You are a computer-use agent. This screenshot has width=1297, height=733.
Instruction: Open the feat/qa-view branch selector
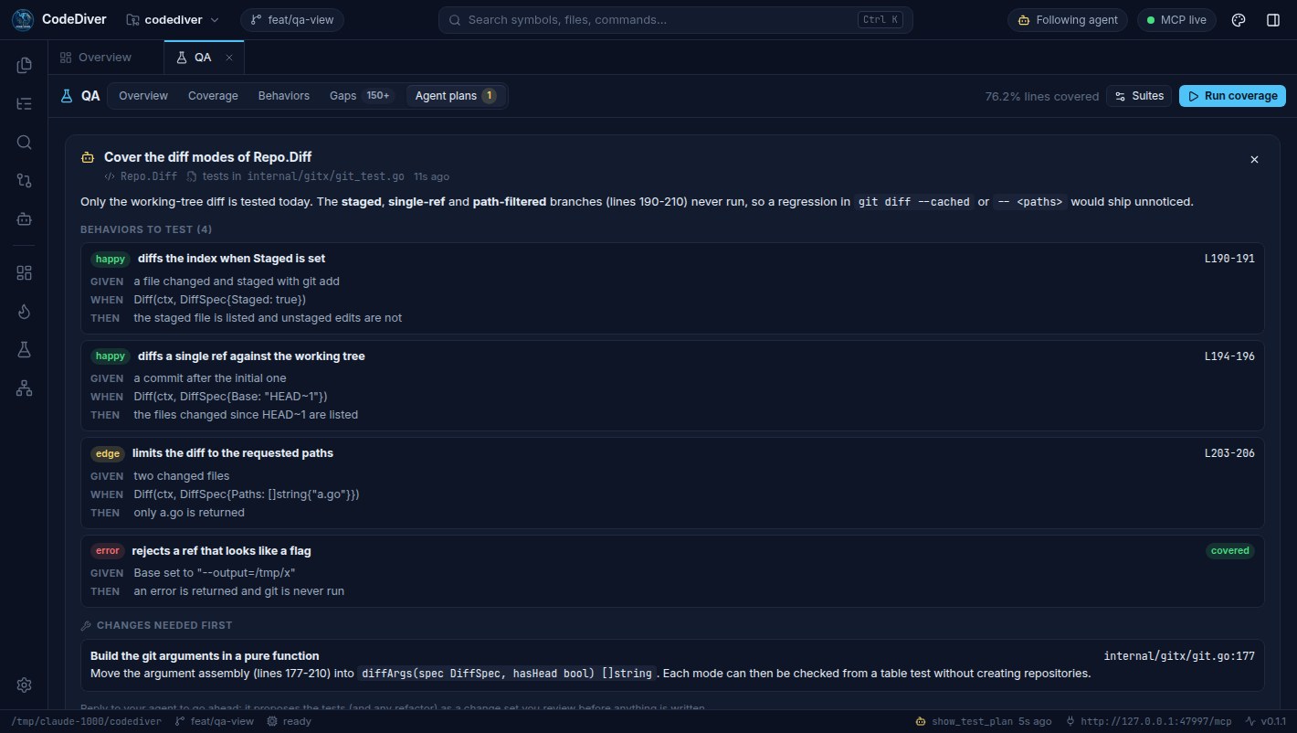292,20
